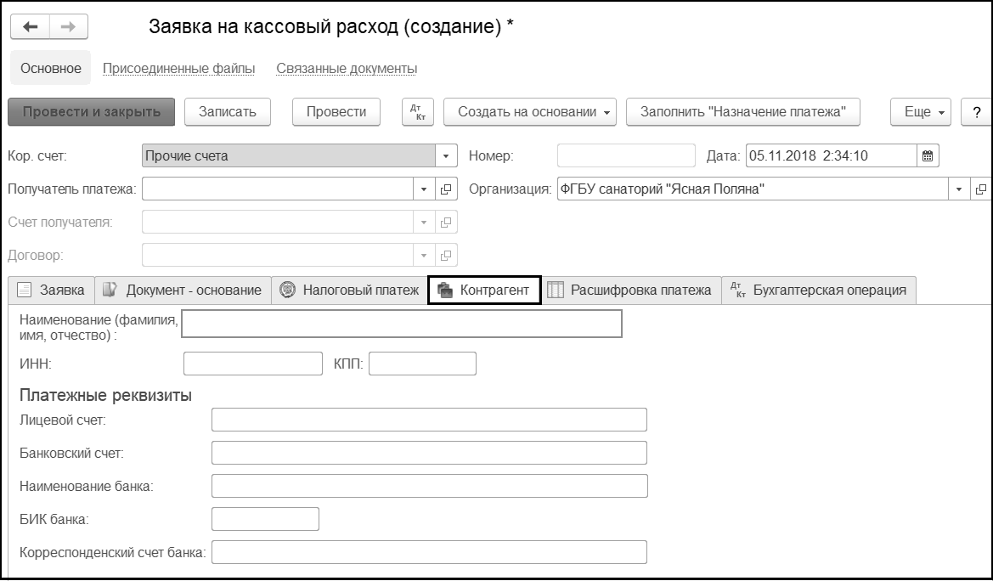
Task: Click the forward navigation arrow
Action: pyautogui.click(x=69, y=27)
